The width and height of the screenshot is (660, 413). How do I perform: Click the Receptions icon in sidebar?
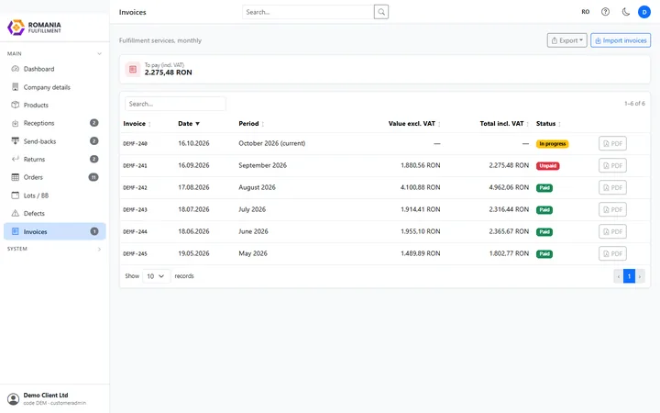(x=16, y=123)
